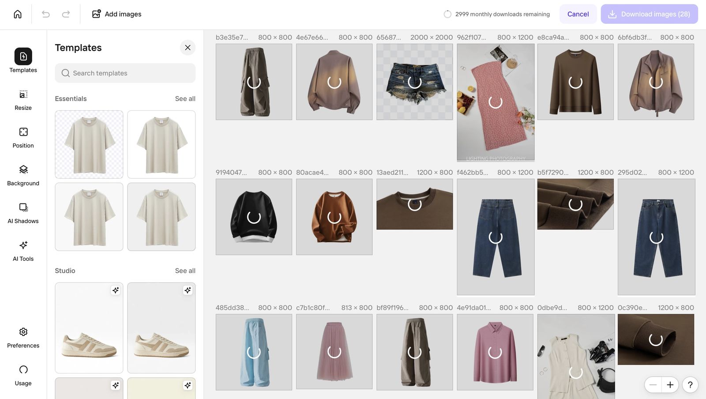This screenshot has height=399, width=706.
Task: Select the bottom-right Essentials t-shirt template
Action: 161,217
